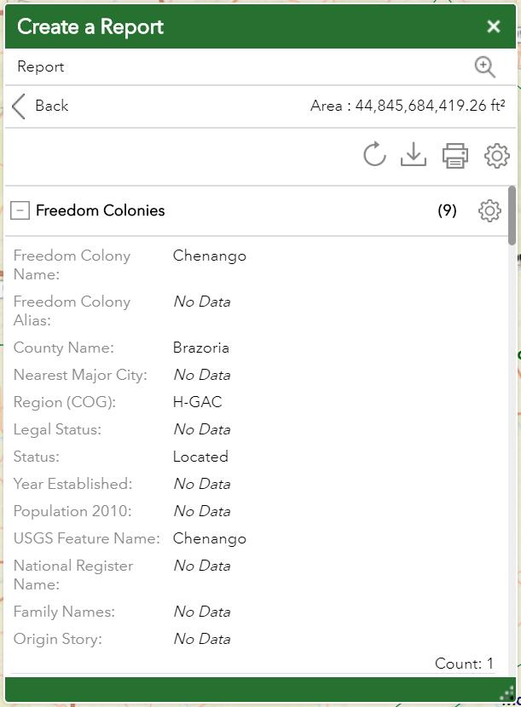Image resolution: width=521 pixels, height=707 pixels.
Task: Click the Freedom Colonies section title
Action: pyautogui.click(x=101, y=210)
